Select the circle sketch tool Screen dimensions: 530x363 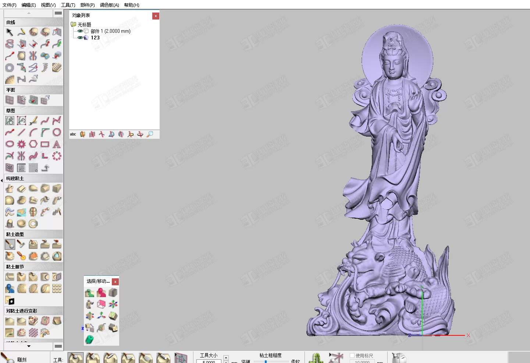point(57,132)
